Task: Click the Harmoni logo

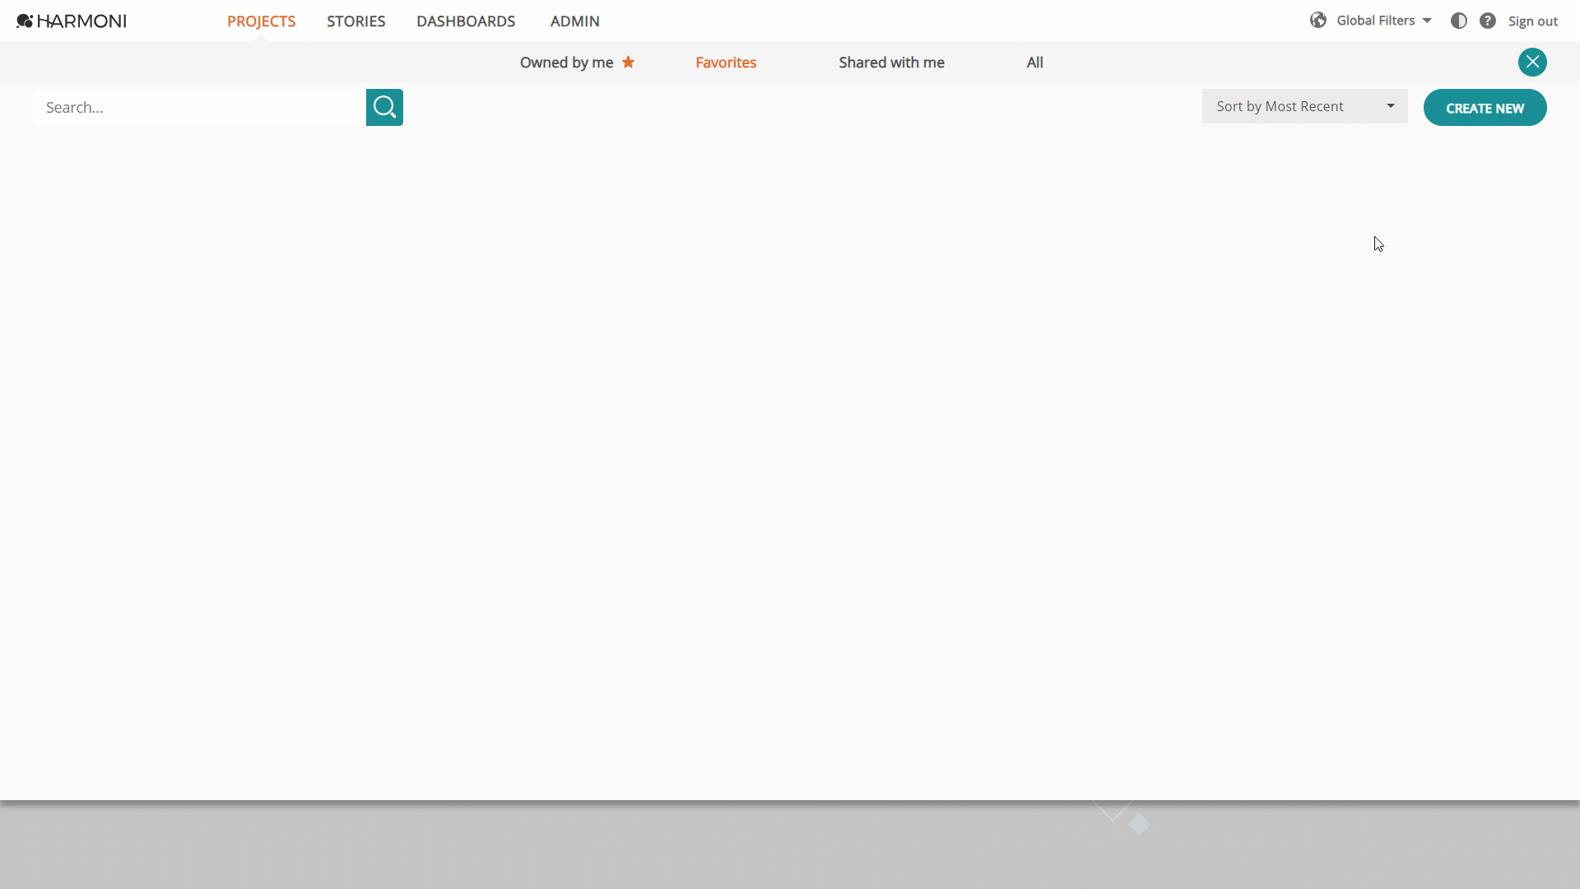Action: pos(72,21)
